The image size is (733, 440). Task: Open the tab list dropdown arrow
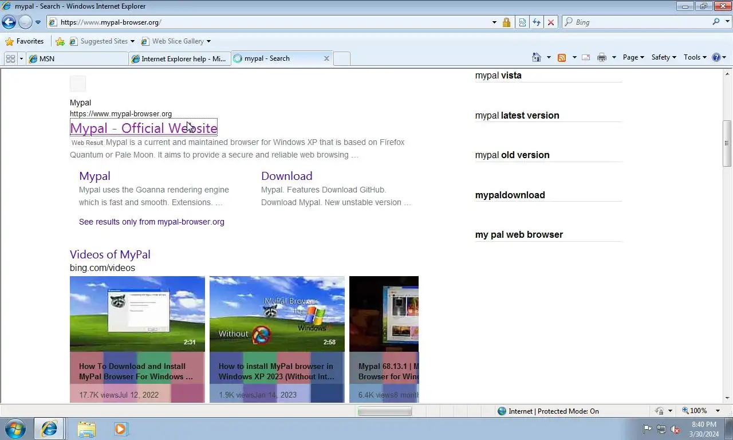point(21,58)
